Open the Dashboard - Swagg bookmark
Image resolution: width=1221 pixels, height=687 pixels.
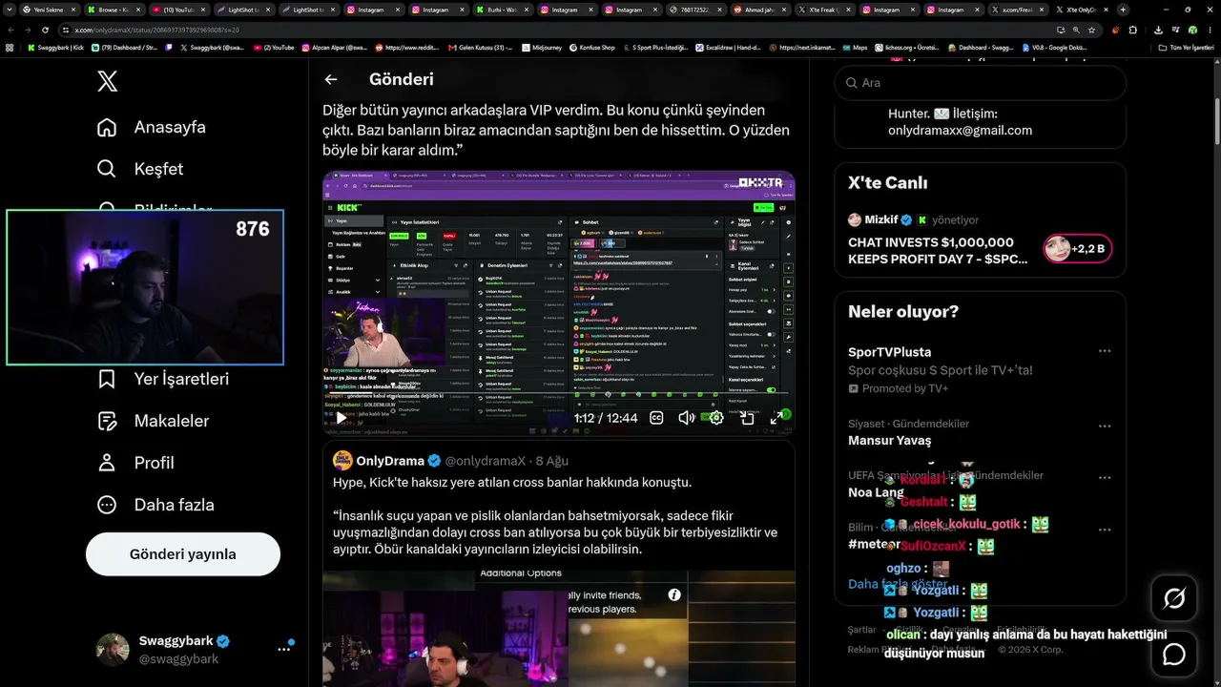980,47
